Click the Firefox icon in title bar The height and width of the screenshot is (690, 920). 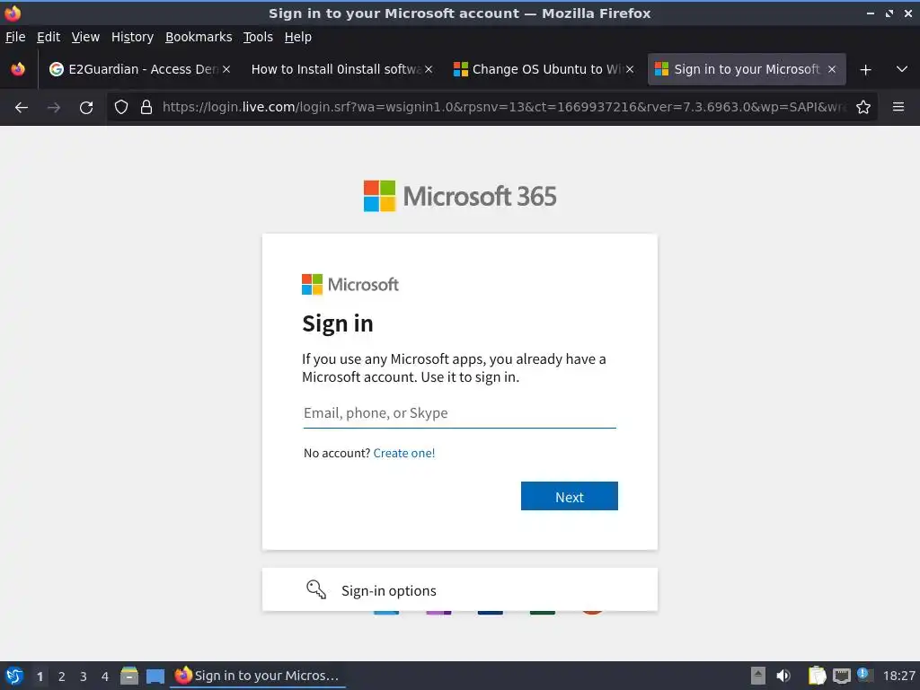click(x=13, y=13)
